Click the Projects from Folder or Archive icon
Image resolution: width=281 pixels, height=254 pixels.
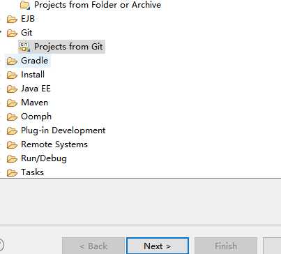25,5
